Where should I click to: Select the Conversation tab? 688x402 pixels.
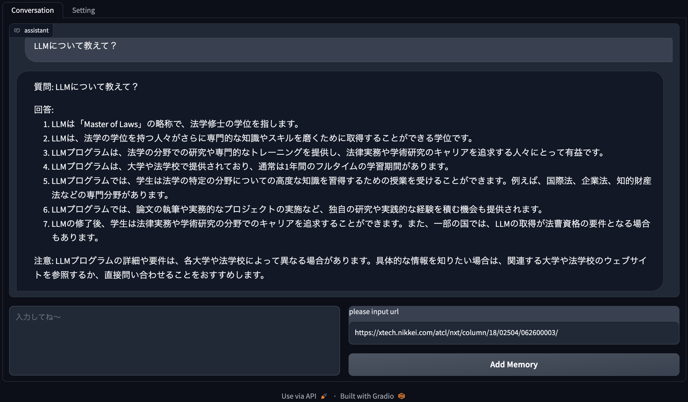click(33, 10)
